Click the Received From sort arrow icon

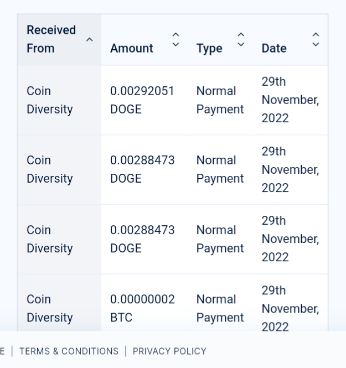(x=90, y=39)
